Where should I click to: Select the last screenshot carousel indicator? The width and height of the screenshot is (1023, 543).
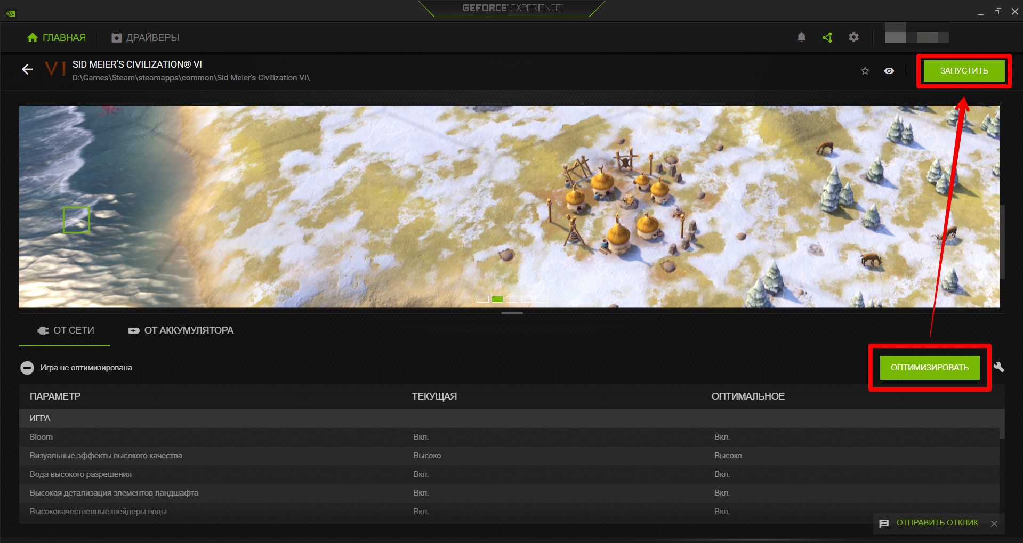tap(541, 299)
